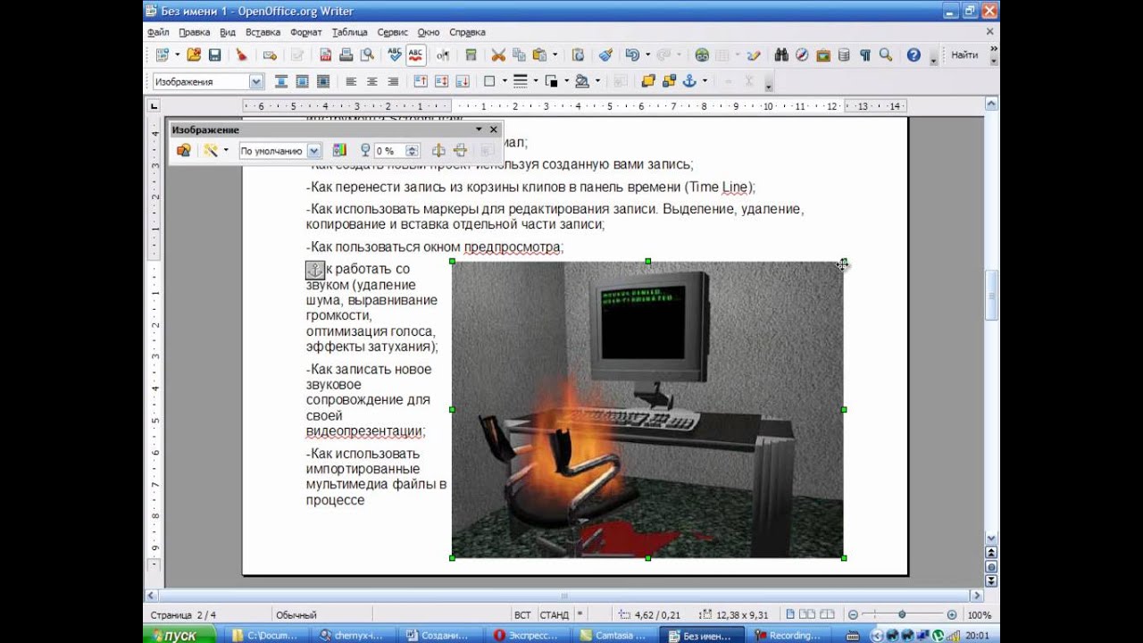The width and height of the screenshot is (1143, 643).
Task: Align image to the right
Action: click(x=392, y=81)
